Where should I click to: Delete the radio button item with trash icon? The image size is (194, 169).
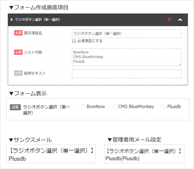coord(169,19)
